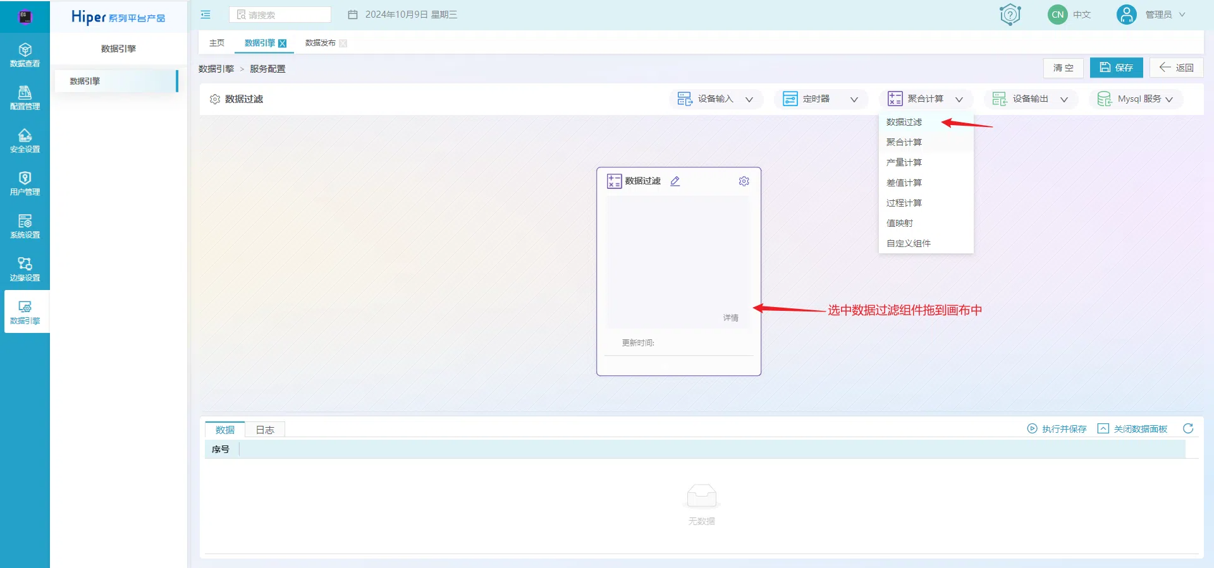This screenshot has height=568, width=1214.
Task: Toggle the sidebar collapse menu icon
Action: point(205,15)
